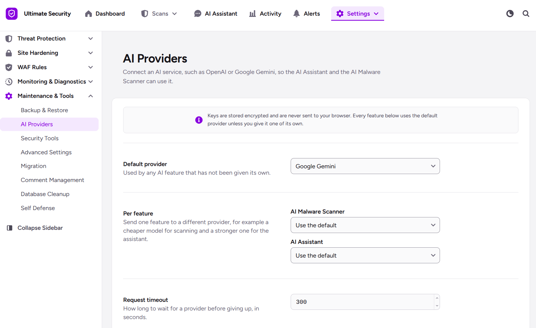536x328 pixels.
Task: Click the AI Assistant chat bubble icon
Action: click(x=198, y=14)
